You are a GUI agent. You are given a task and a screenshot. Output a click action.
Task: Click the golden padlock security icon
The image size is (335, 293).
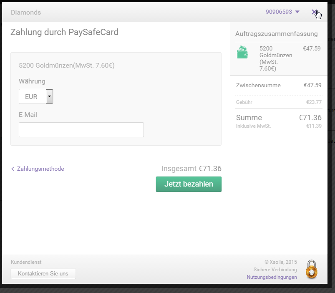[311, 269]
